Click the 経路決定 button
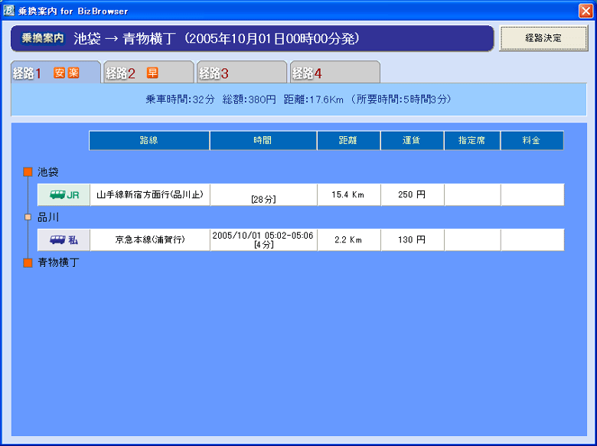This screenshot has width=597, height=446. 543,38
